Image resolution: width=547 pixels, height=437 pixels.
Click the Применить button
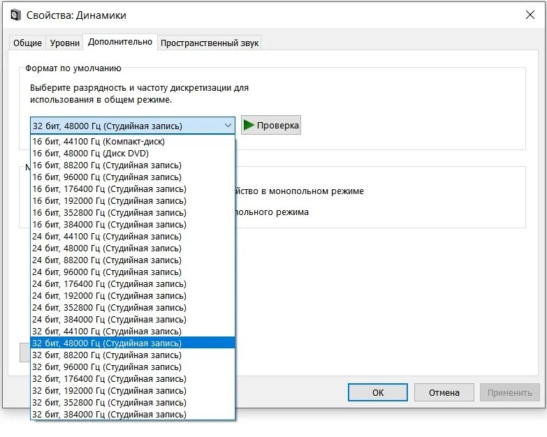510,392
